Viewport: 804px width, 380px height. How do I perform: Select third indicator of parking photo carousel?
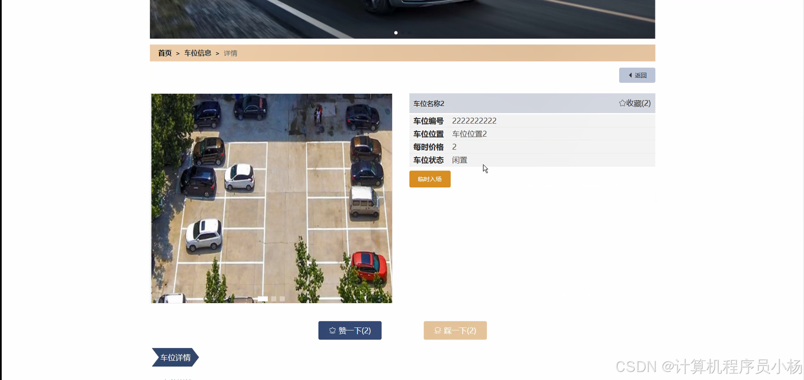[x=282, y=299]
